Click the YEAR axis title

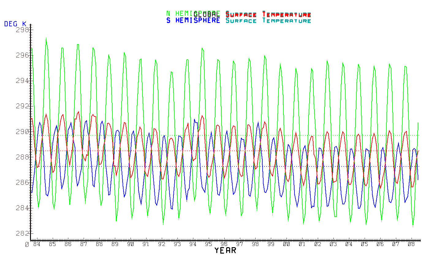point(225,251)
